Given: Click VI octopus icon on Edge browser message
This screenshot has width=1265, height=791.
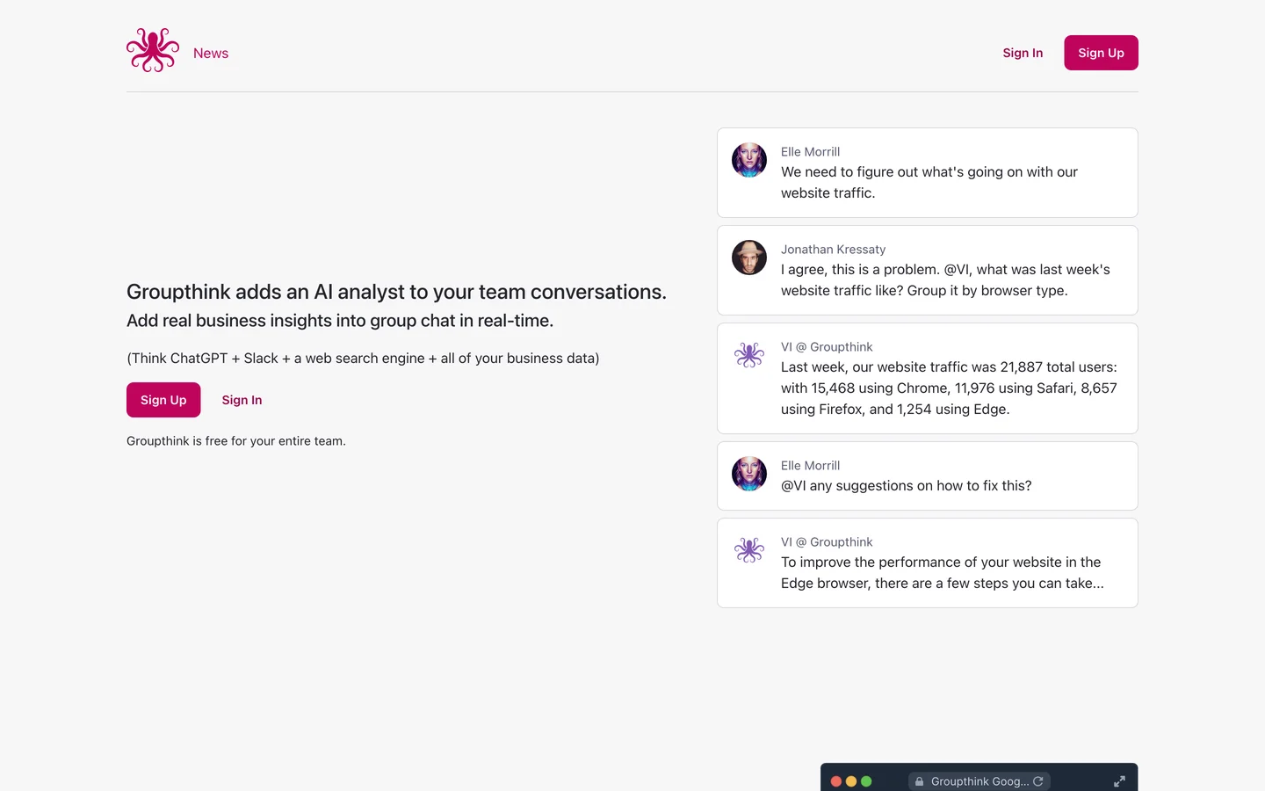Looking at the screenshot, I should click(749, 550).
